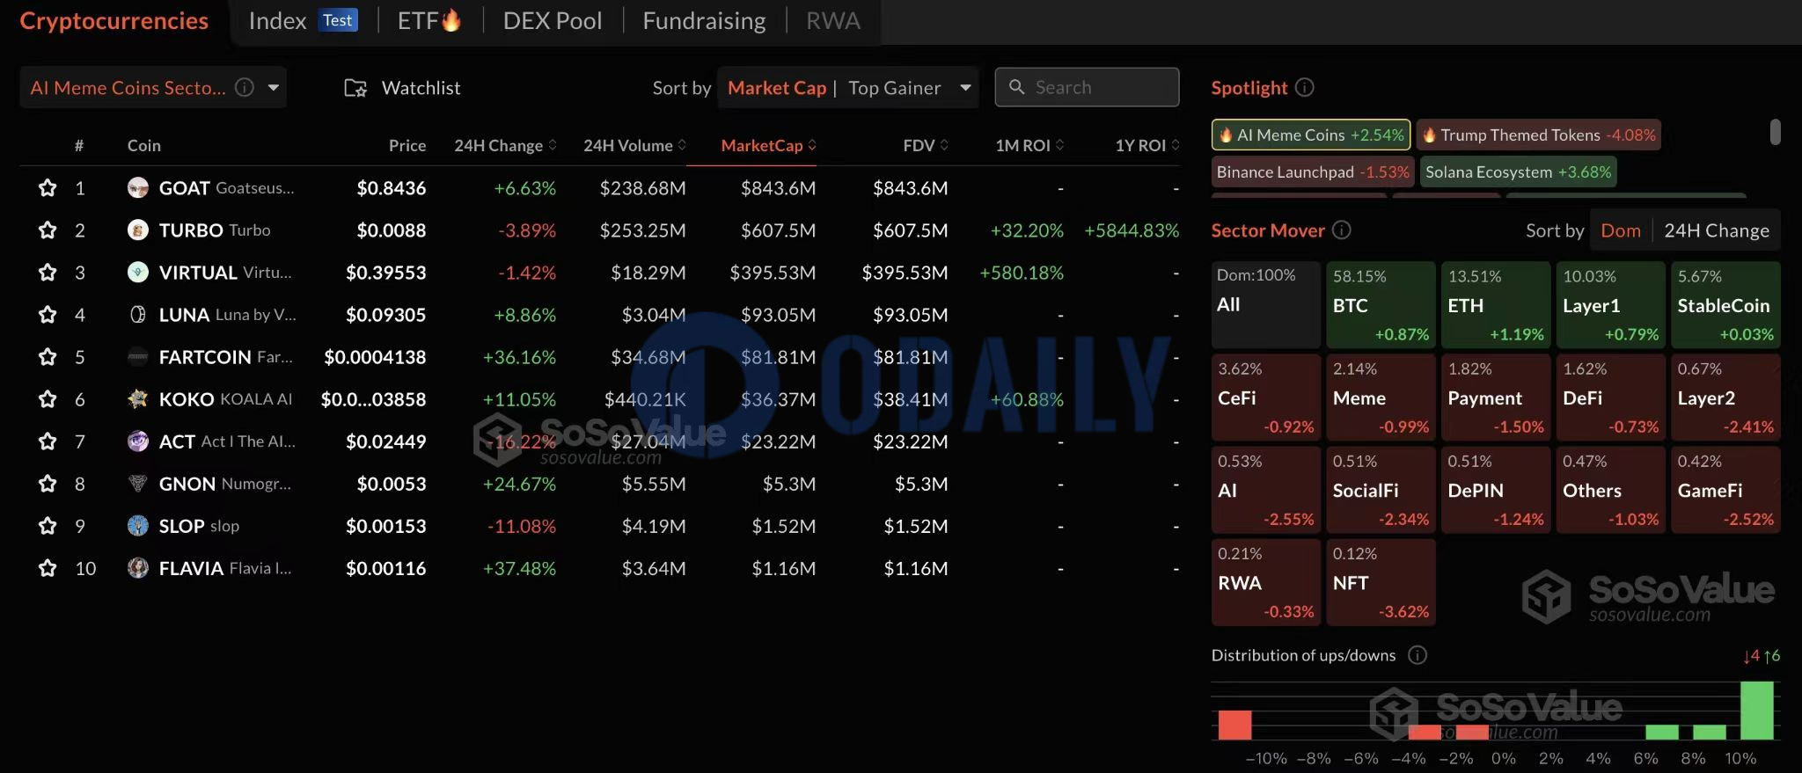Click FARTCOIN 24H change +36.16%

(x=519, y=357)
